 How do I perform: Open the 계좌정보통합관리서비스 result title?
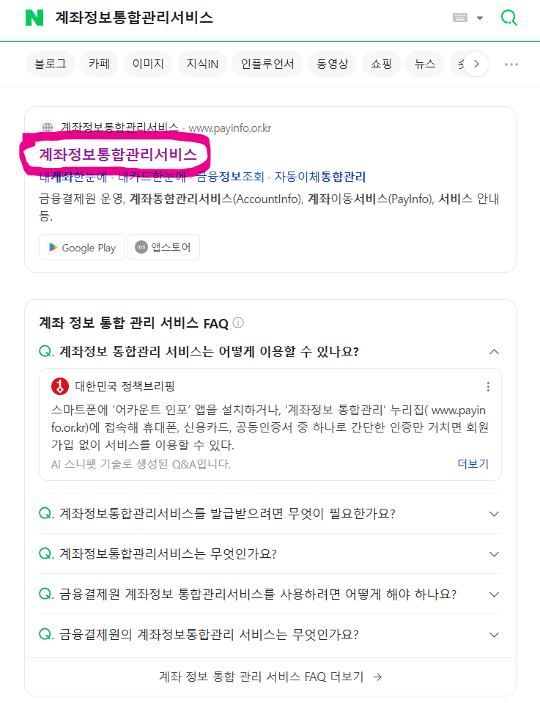118,155
